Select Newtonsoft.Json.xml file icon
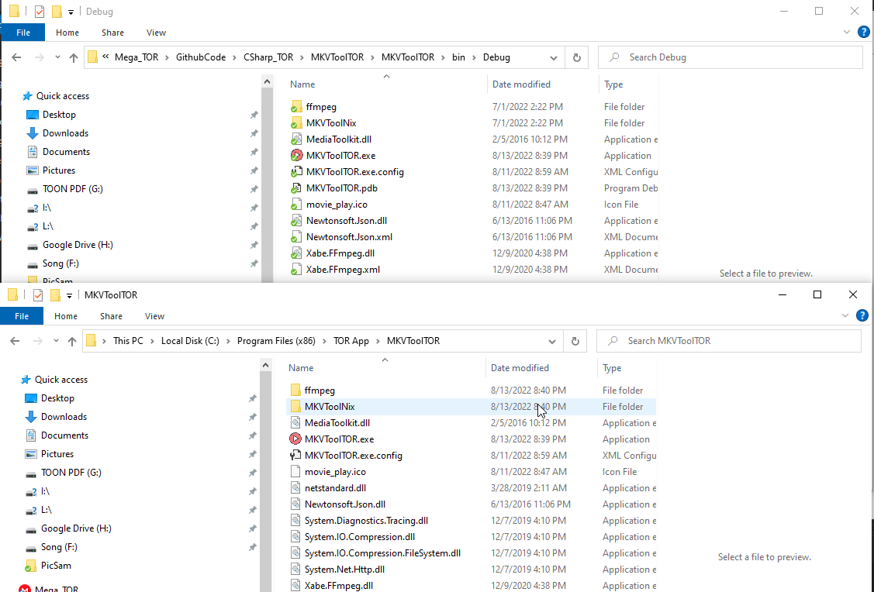Screen dimensions: 874x592 point(296,236)
